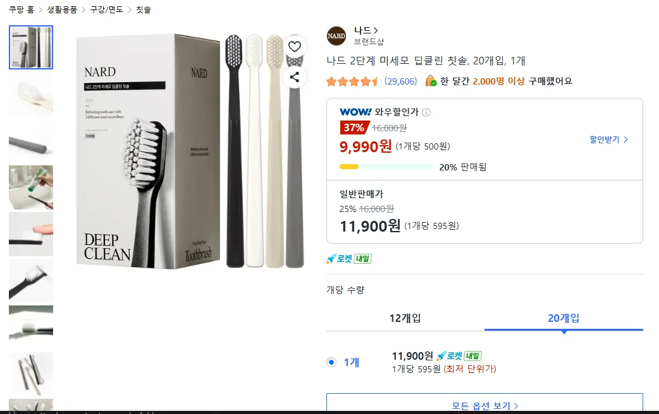
Task: Open the 나드 brand shop chevron link
Action: [x=366, y=31]
